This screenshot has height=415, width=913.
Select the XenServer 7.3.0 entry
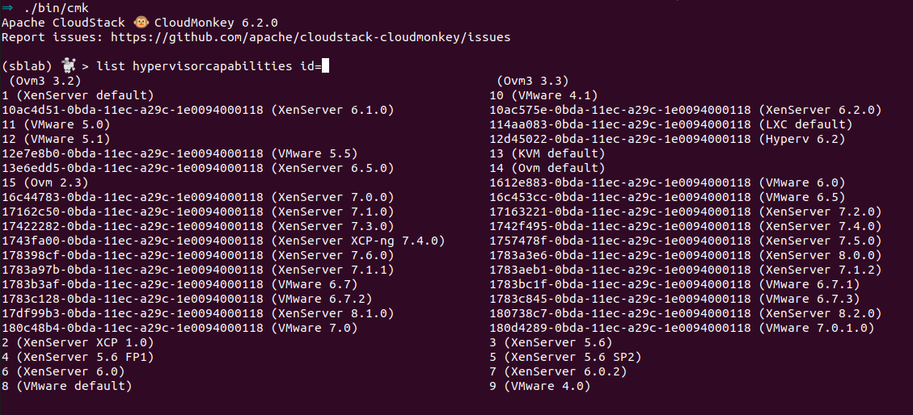point(198,226)
